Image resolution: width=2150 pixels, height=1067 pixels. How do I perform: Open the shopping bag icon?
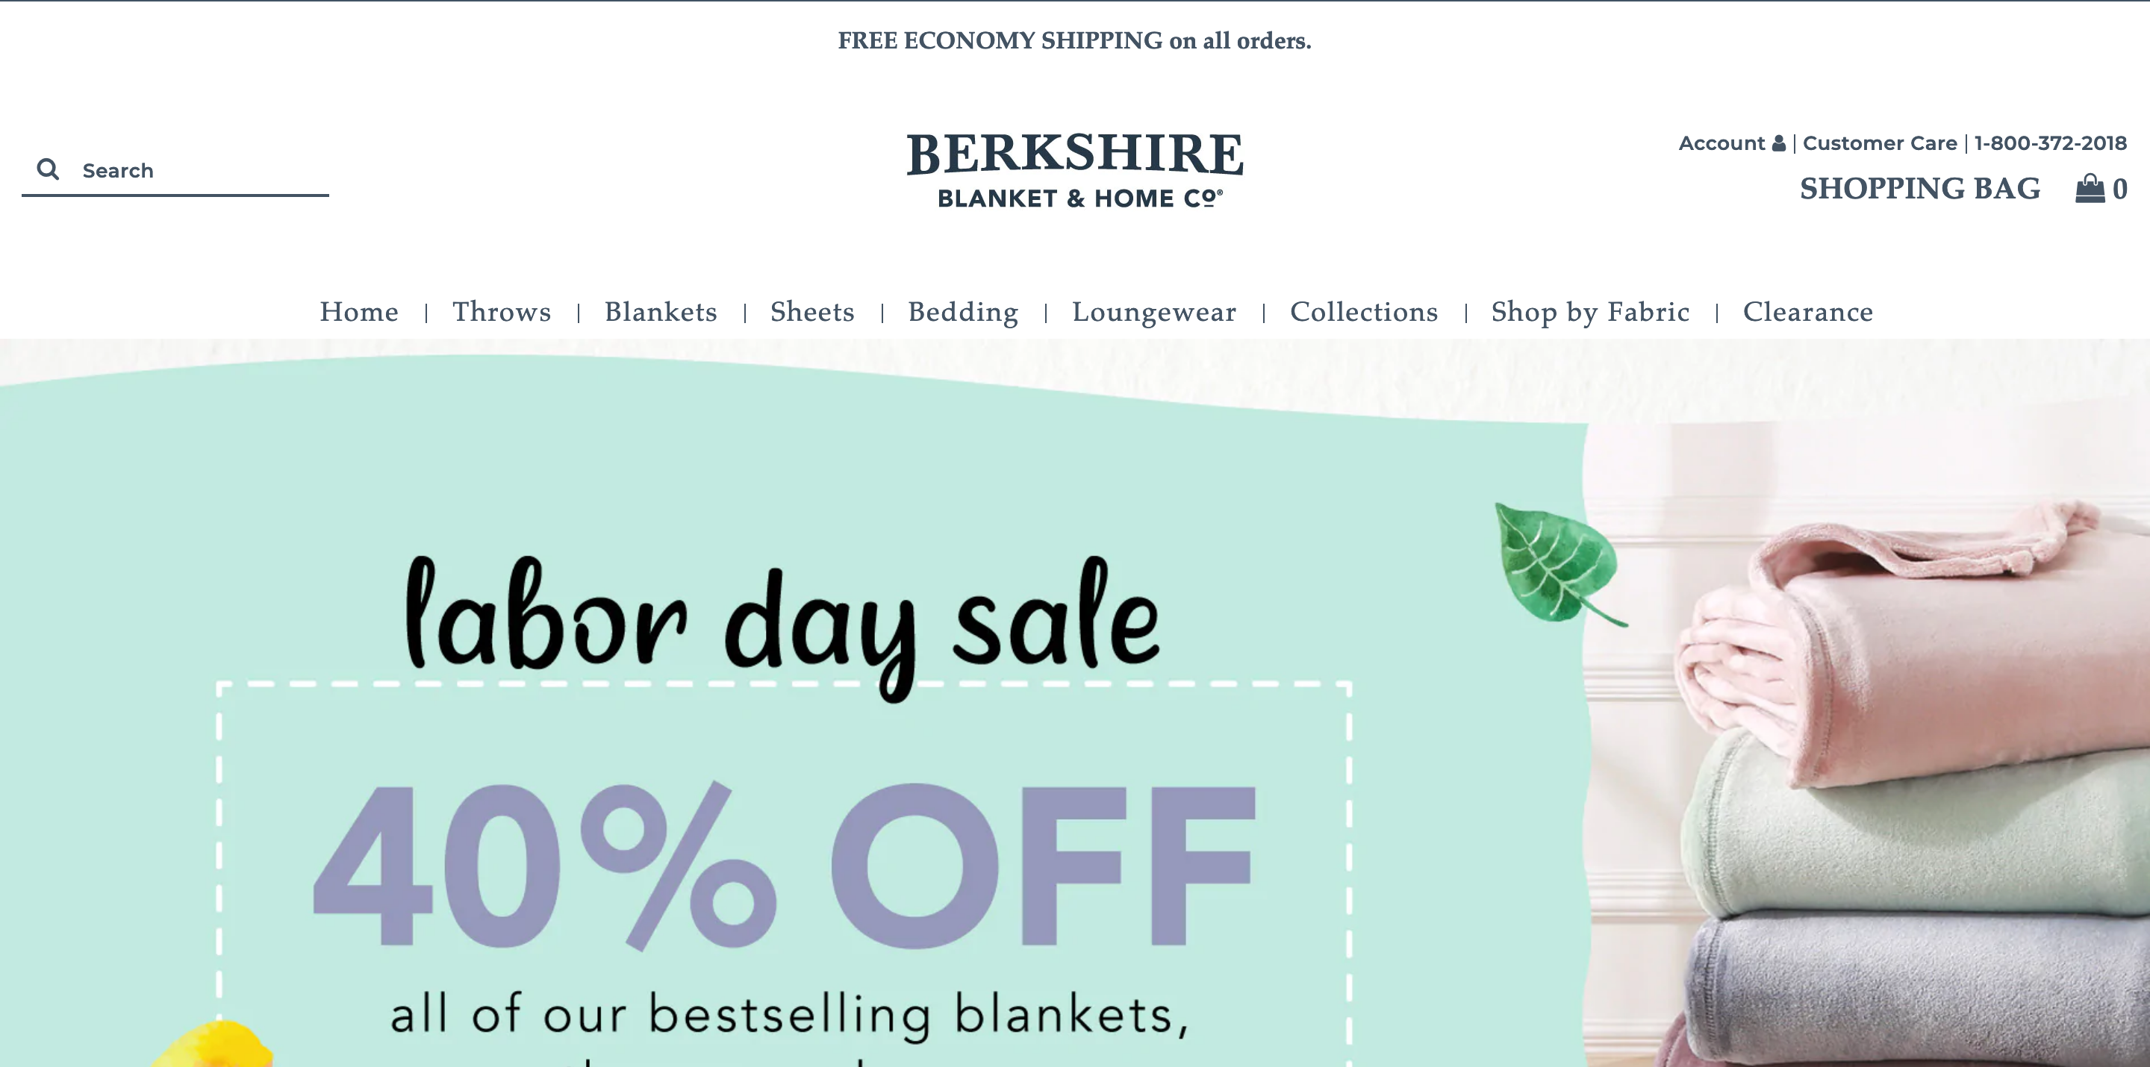(2090, 189)
